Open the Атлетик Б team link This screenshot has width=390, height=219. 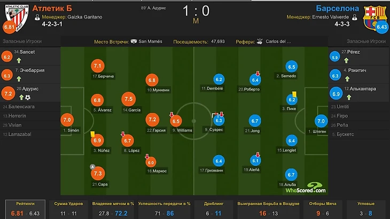tap(52, 9)
